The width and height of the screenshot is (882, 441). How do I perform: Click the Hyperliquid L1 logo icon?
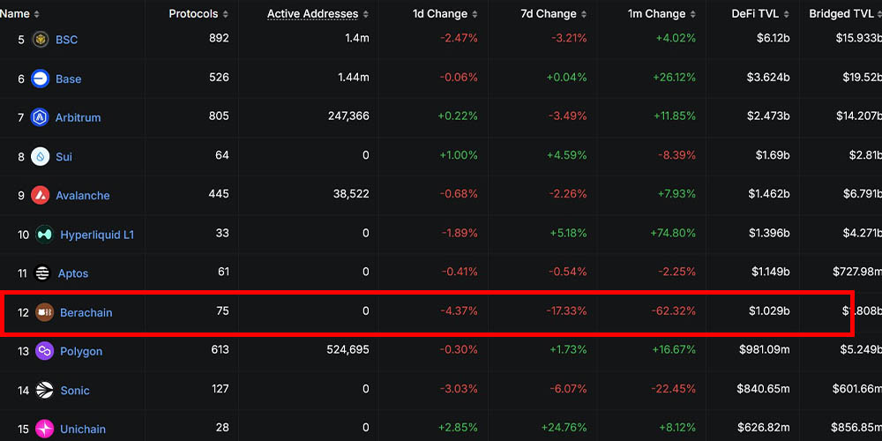(44, 235)
